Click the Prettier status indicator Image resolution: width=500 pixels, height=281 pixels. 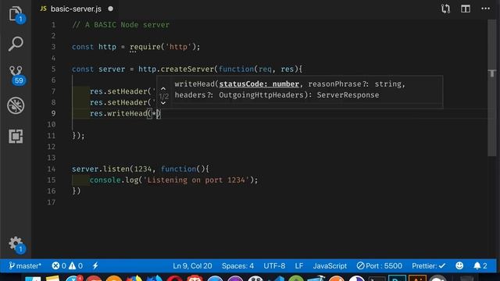tap(428, 265)
